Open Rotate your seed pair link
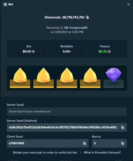The height and width of the screenshot is (161, 133). point(45,153)
